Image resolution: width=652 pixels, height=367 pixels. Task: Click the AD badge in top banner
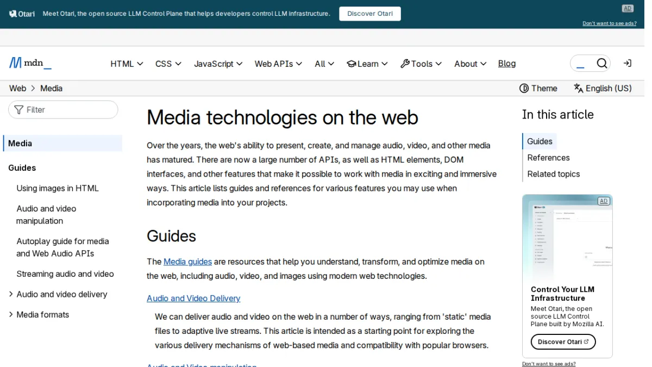(628, 8)
